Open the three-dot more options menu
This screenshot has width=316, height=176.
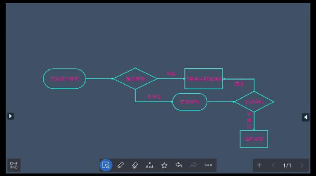[x=208, y=165]
